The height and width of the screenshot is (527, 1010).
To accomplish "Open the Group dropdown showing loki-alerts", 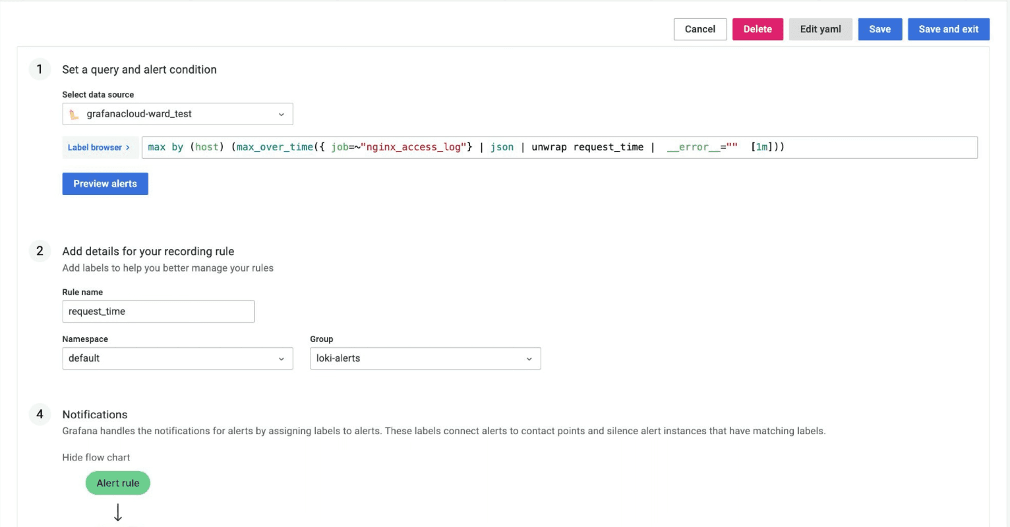I will click(425, 358).
